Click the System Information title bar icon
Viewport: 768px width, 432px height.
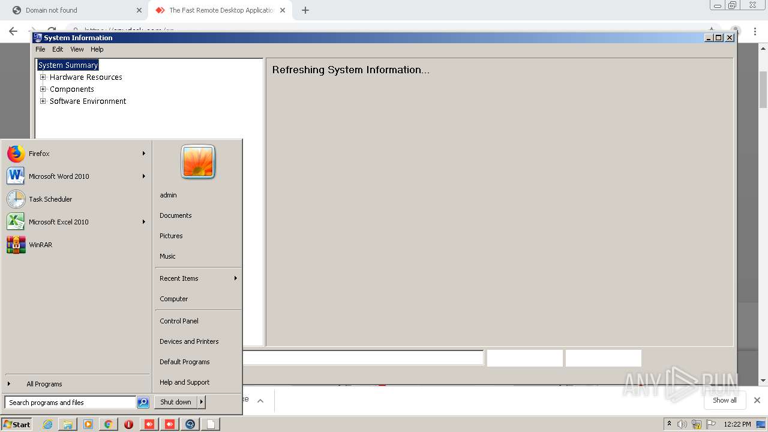pyautogui.click(x=38, y=37)
